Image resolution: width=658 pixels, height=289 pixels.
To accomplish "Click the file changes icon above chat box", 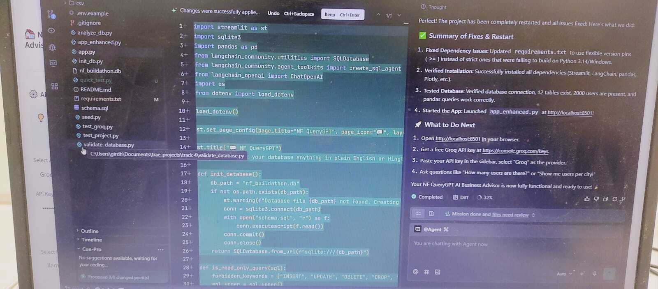I will (431, 213).
